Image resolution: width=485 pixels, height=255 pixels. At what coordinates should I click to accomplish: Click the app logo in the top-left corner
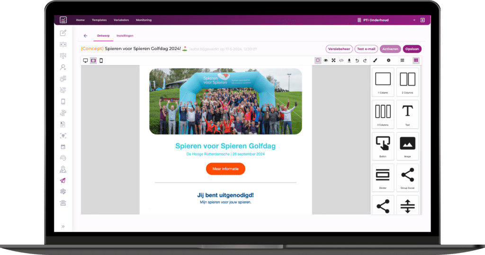[x=63, y=20]
